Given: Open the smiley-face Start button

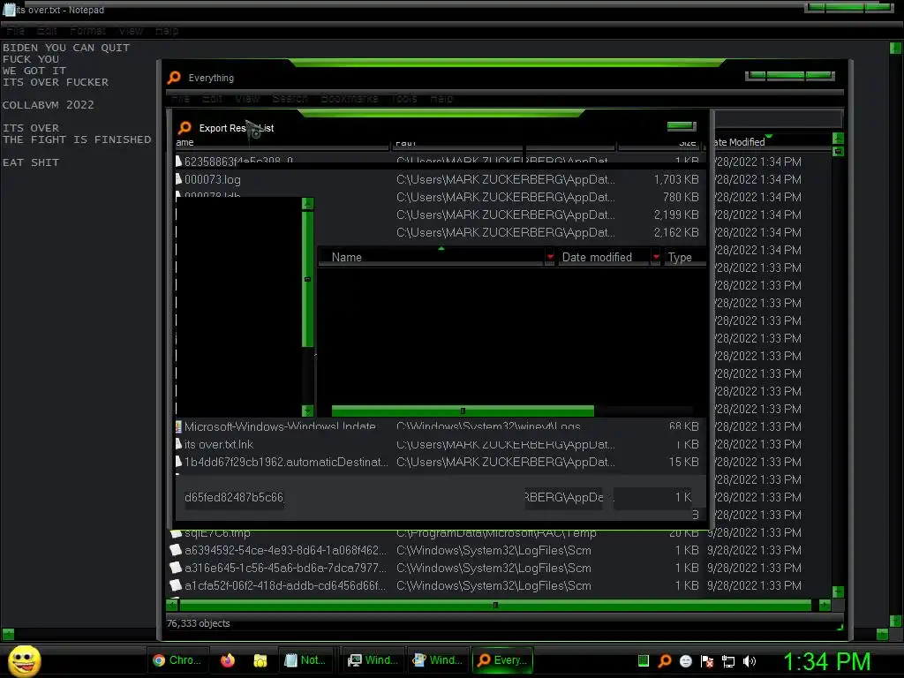Looking at the screenshot, I should [x=24, y=660].
